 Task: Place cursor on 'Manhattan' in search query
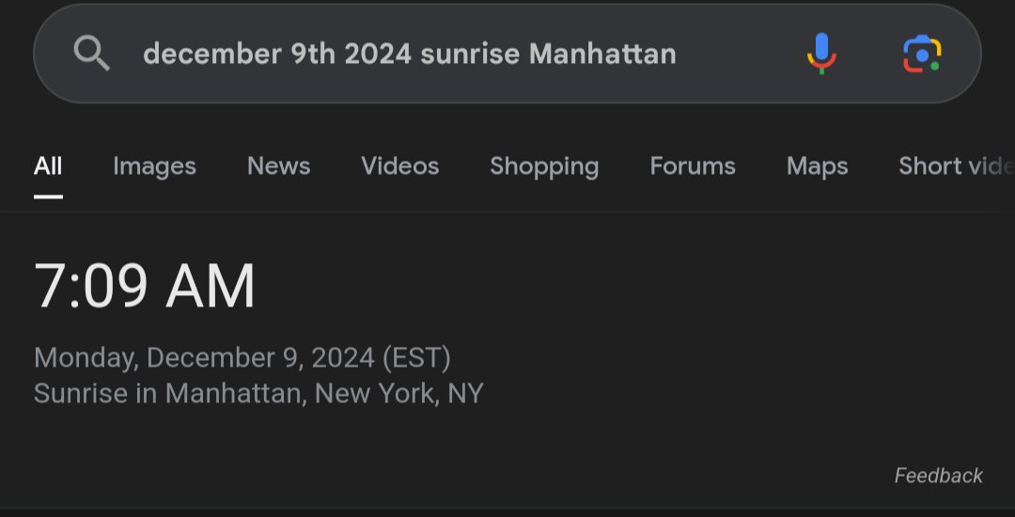602,54
